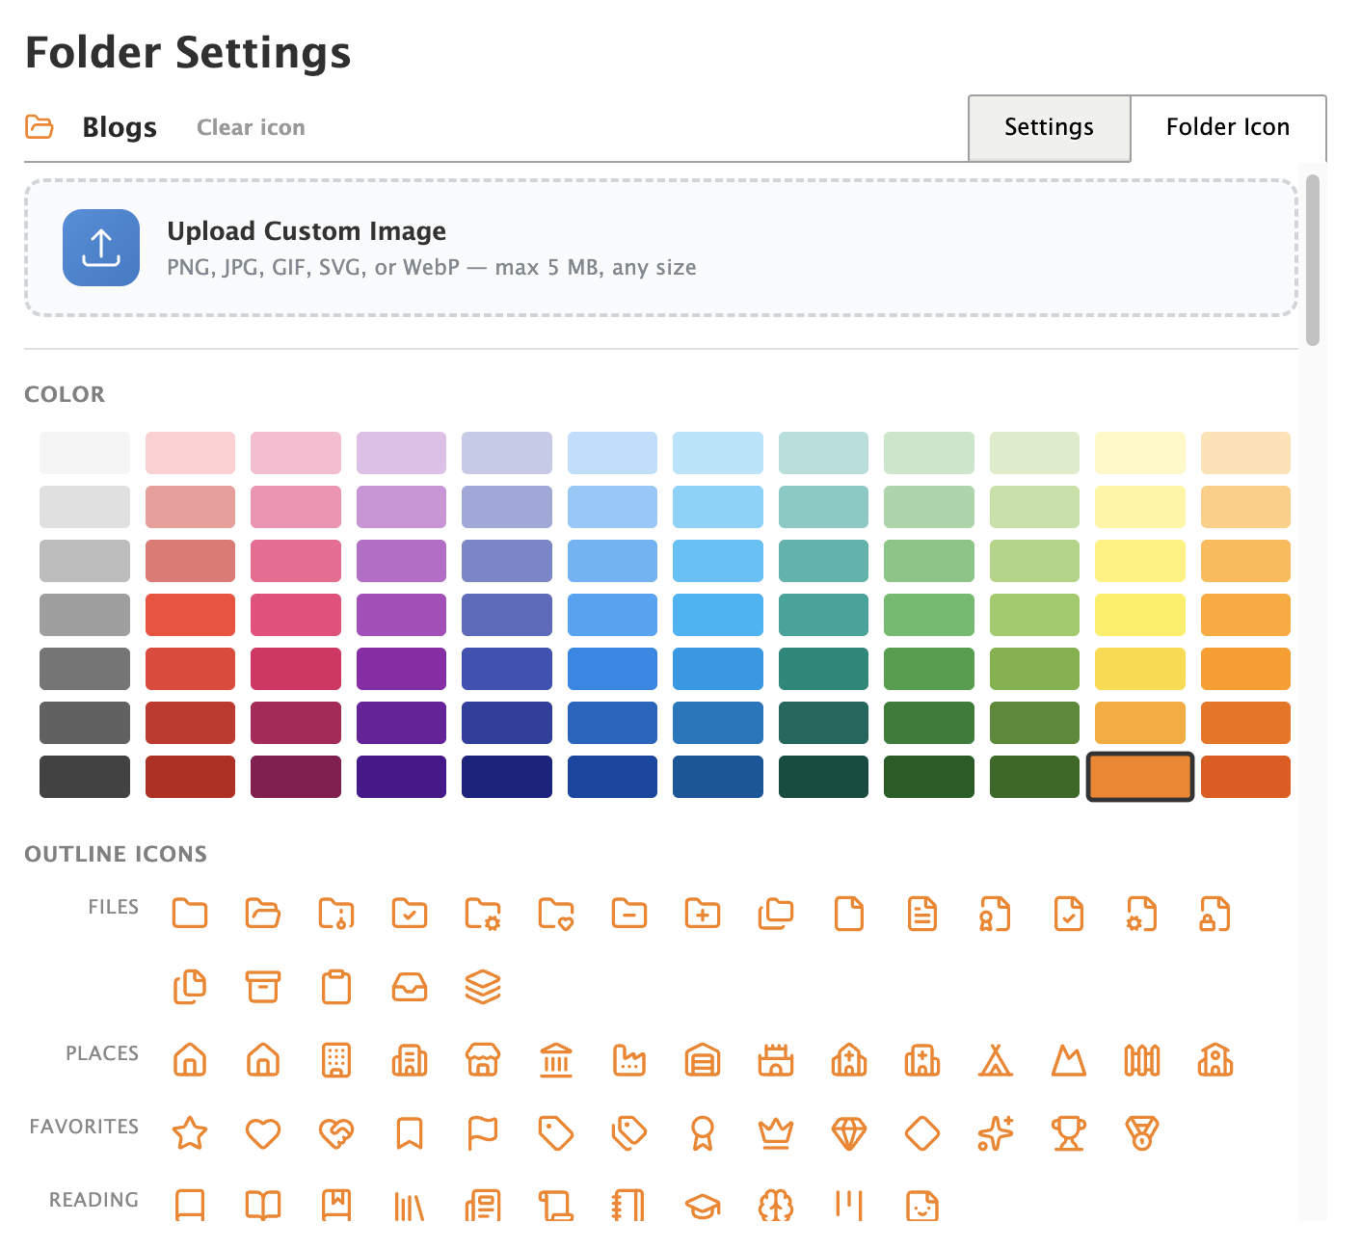1361x1249 pixels.
Task: Switch to the Settings tab
Action: pyautogui.click(x=1049, y=127)
